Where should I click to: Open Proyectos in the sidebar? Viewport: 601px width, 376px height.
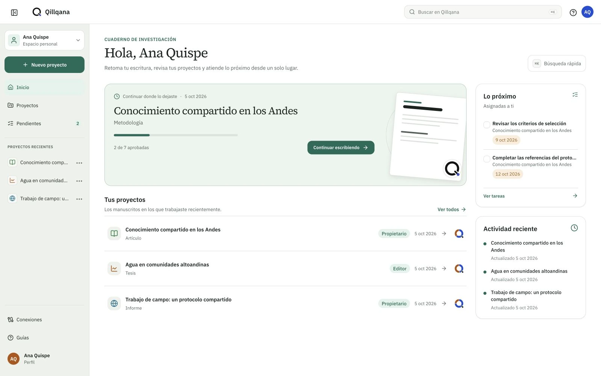coord(44,105)
